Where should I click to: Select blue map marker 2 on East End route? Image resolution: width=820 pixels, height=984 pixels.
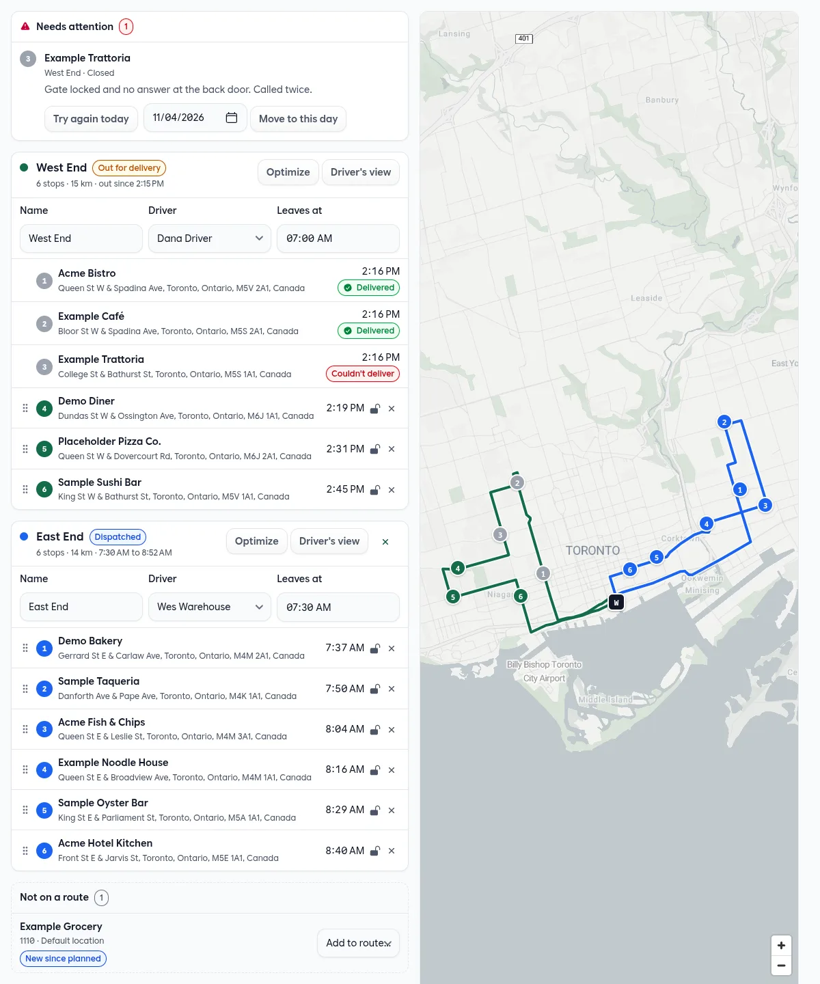pos(724,422)
